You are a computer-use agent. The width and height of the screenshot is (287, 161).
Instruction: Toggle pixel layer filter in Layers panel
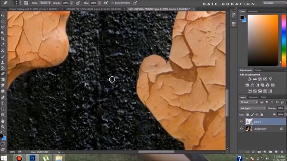tap(262, 102)
